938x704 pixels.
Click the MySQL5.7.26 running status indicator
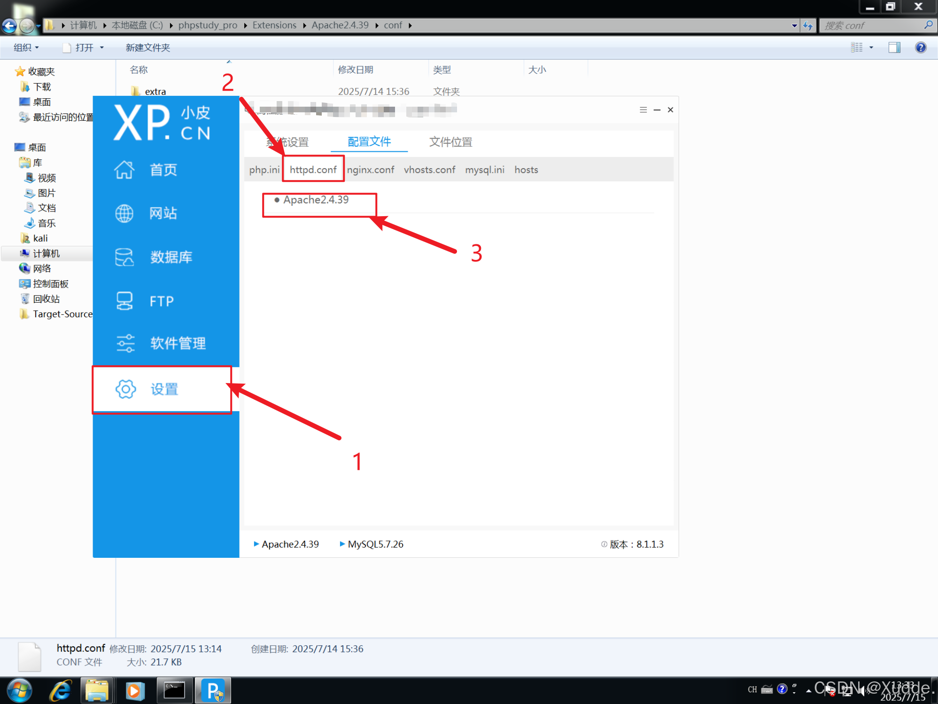(x=371, y=544)
